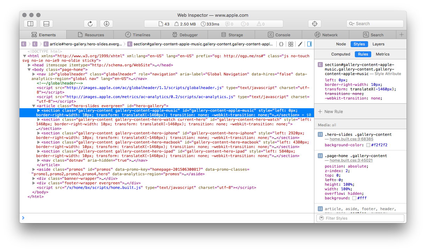Activate the element selection crosshair
The image size is (426, 251).
pyautogui.click(x=315, y=24)
